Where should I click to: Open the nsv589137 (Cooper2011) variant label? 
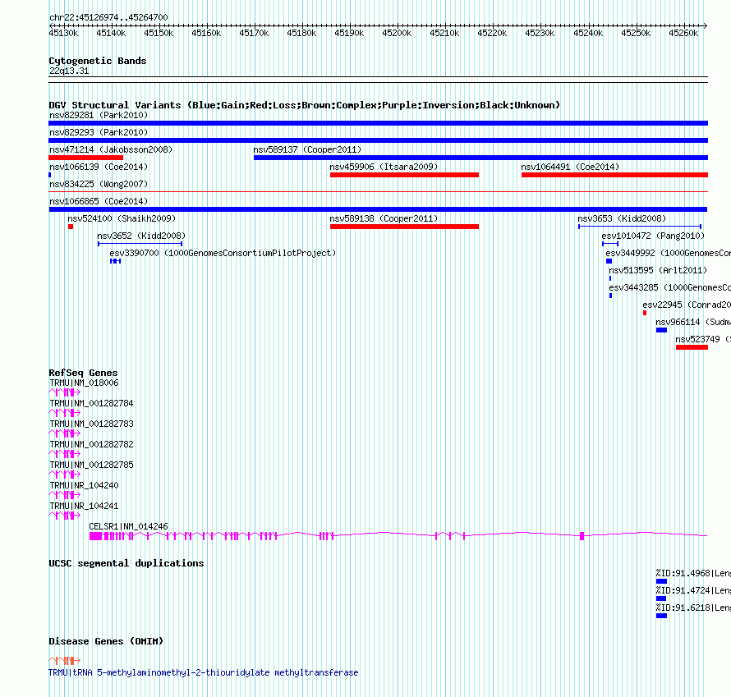tap(307, 149)
